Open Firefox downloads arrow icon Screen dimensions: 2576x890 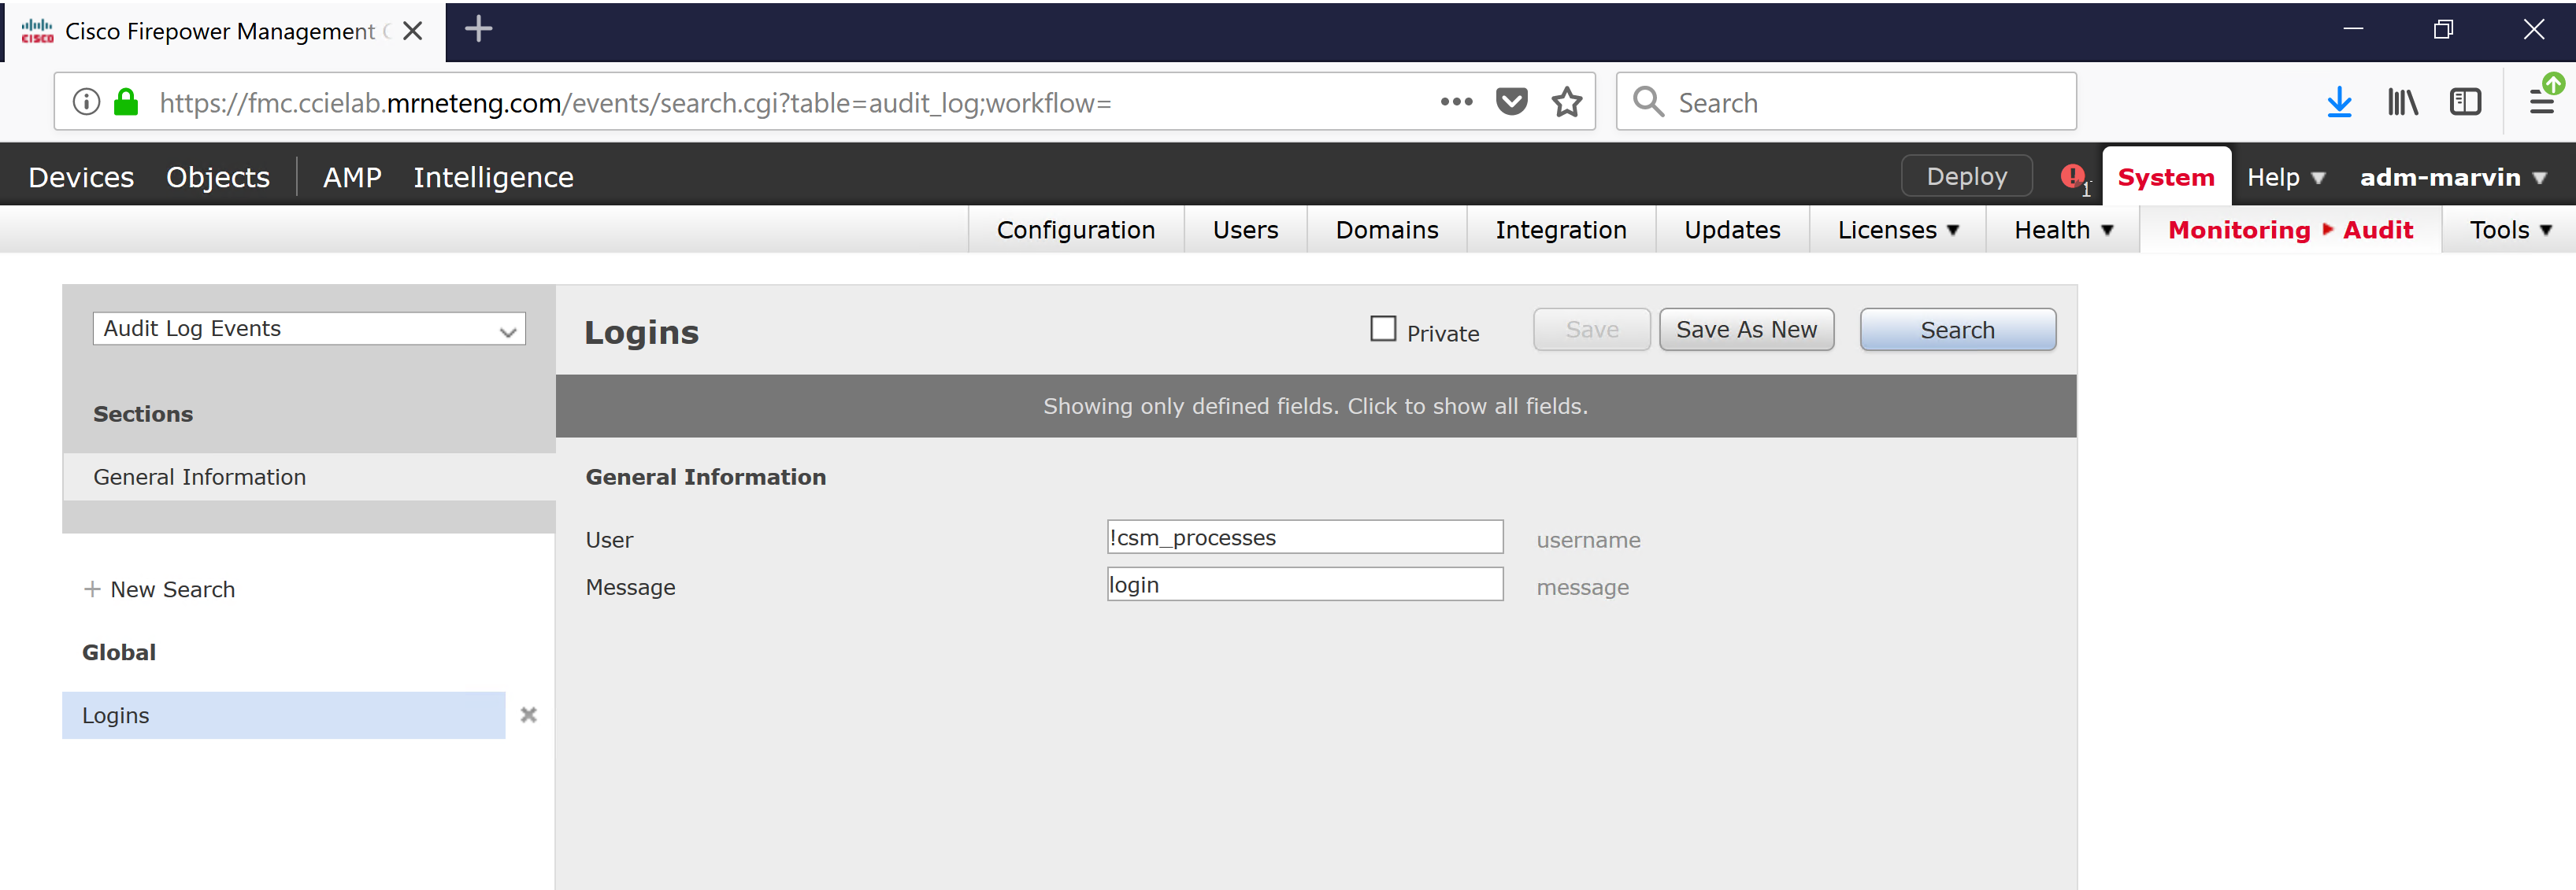2339,102
